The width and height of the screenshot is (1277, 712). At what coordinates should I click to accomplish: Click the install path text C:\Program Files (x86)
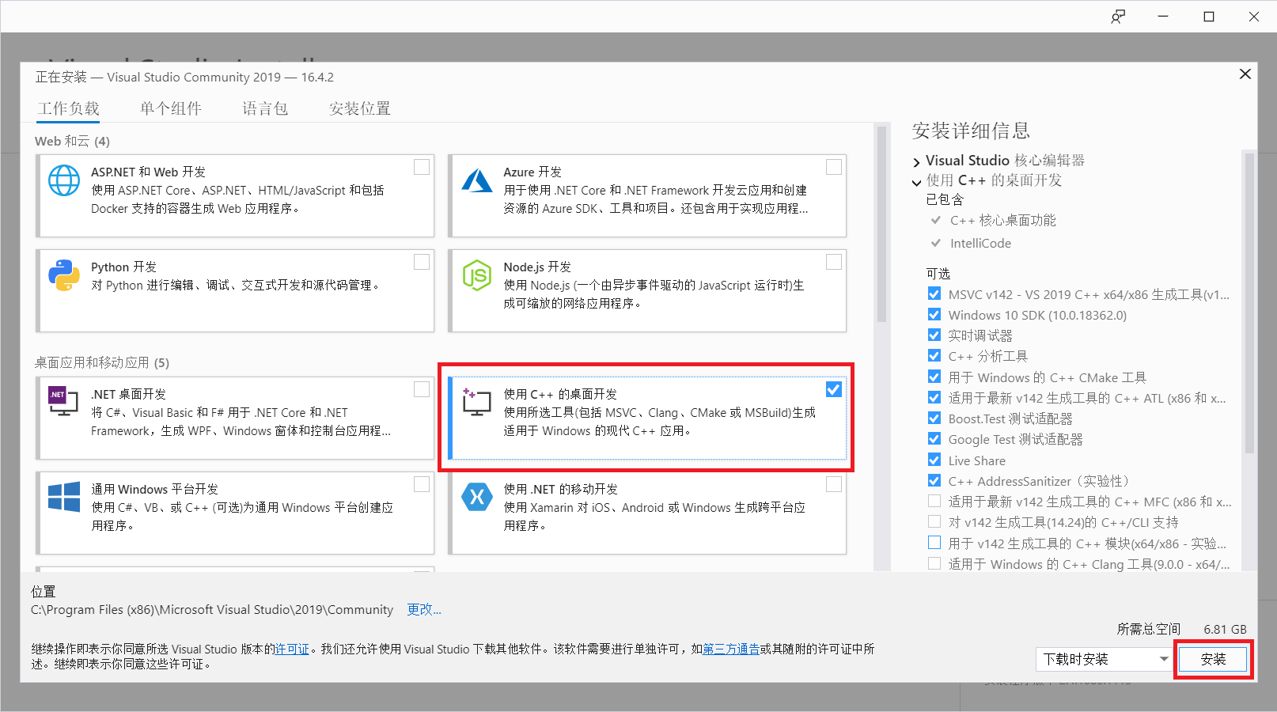click(x=212, y=609)
